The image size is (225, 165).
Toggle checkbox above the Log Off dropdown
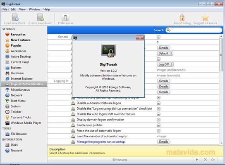[158, 59]
